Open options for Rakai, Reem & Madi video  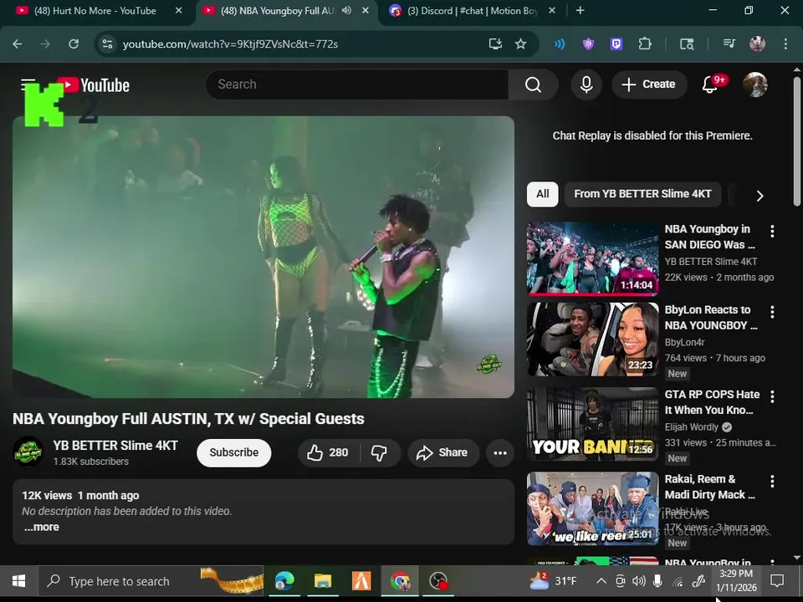click(x=772, y=482)
